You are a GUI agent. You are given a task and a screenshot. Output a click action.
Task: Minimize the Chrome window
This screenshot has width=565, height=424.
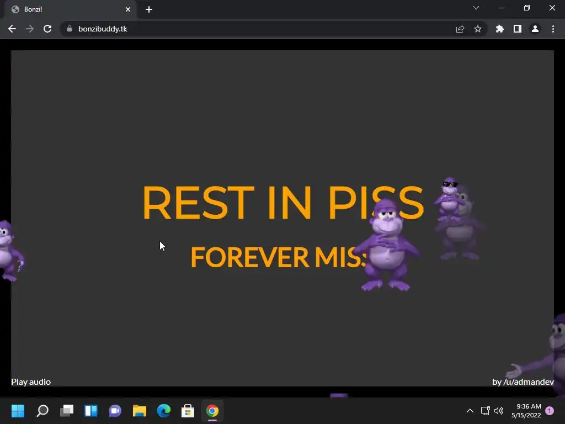[502, 8]
